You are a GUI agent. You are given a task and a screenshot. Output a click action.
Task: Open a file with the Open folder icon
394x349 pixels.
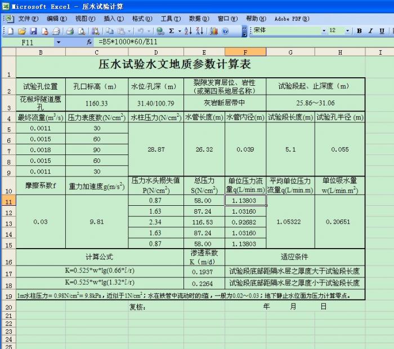tap(22, 31)
